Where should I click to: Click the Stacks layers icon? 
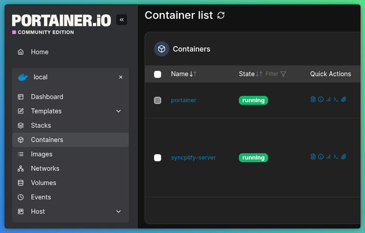click(x=21, y=125)
